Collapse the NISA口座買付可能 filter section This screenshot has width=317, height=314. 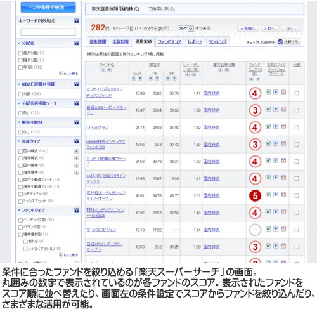19,84
